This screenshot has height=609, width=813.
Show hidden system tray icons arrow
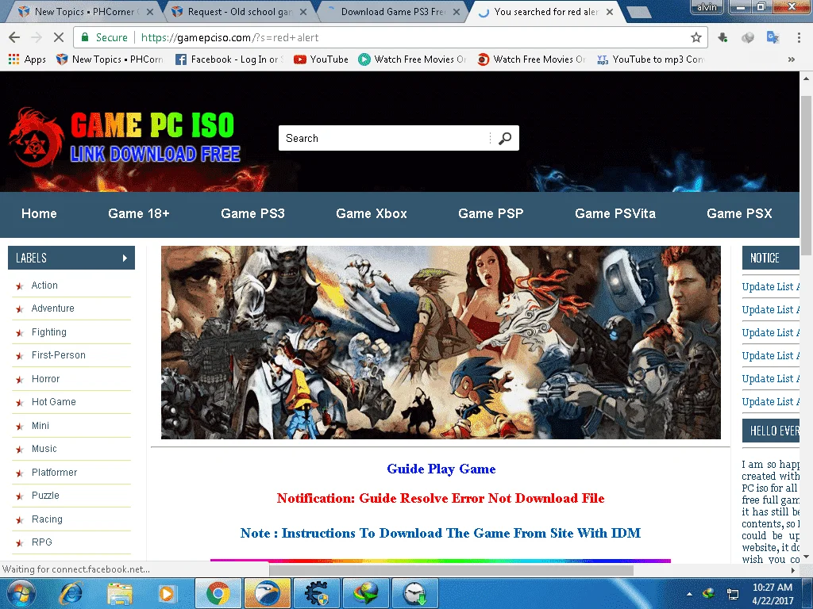coord(689,594)
